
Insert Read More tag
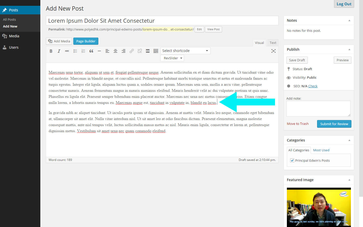pyautogui.click(x=148, y=51)
